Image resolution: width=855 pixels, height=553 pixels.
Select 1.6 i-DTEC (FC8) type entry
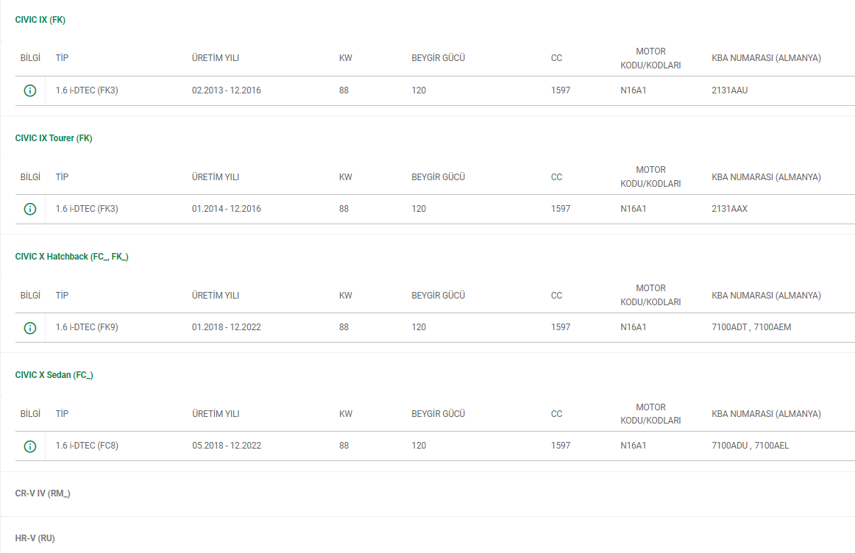pos(87,446)
